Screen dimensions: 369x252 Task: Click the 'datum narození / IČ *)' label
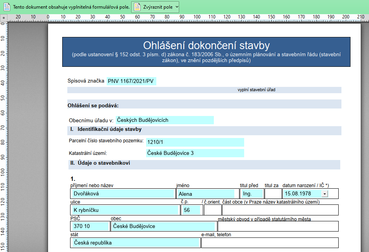(x=306, y=185)
